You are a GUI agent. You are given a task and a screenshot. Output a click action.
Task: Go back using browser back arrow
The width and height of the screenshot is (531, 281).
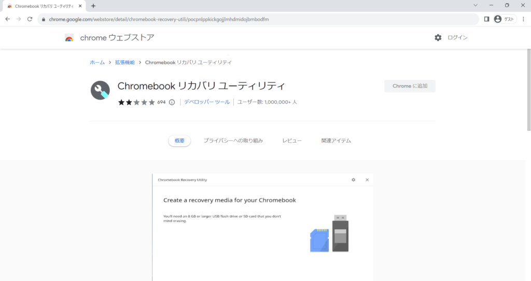pyautogui.click(x=7, y=19)
